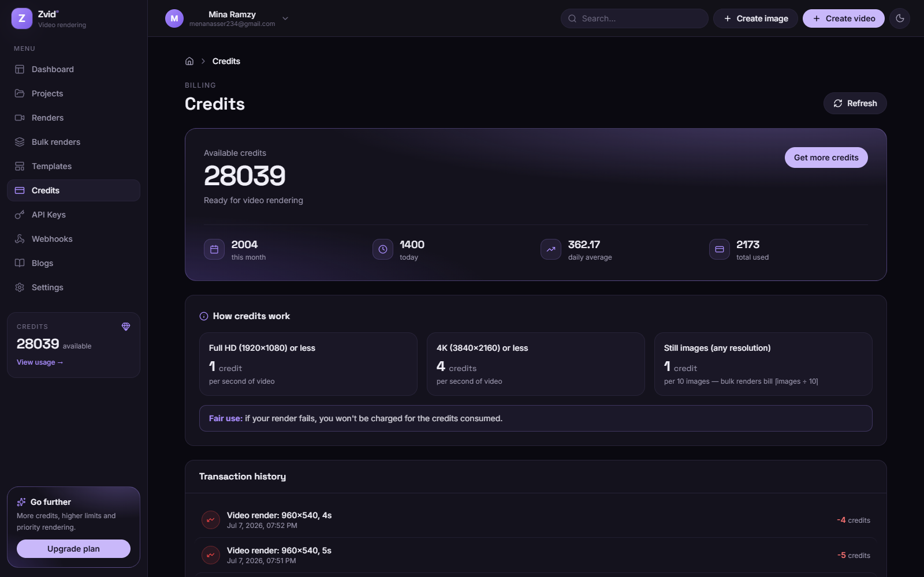This screenshot has height=577, width=924.
Task: Select the Renders camera icon
Action: [x=20, y=118]
